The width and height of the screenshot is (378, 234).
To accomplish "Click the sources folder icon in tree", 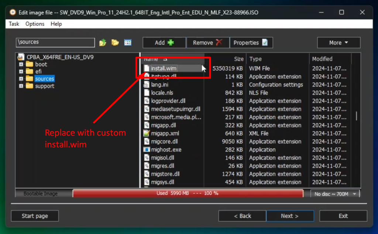I will pos(30,79).
